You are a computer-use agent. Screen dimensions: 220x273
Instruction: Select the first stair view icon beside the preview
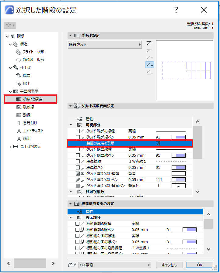pos(149,43)
